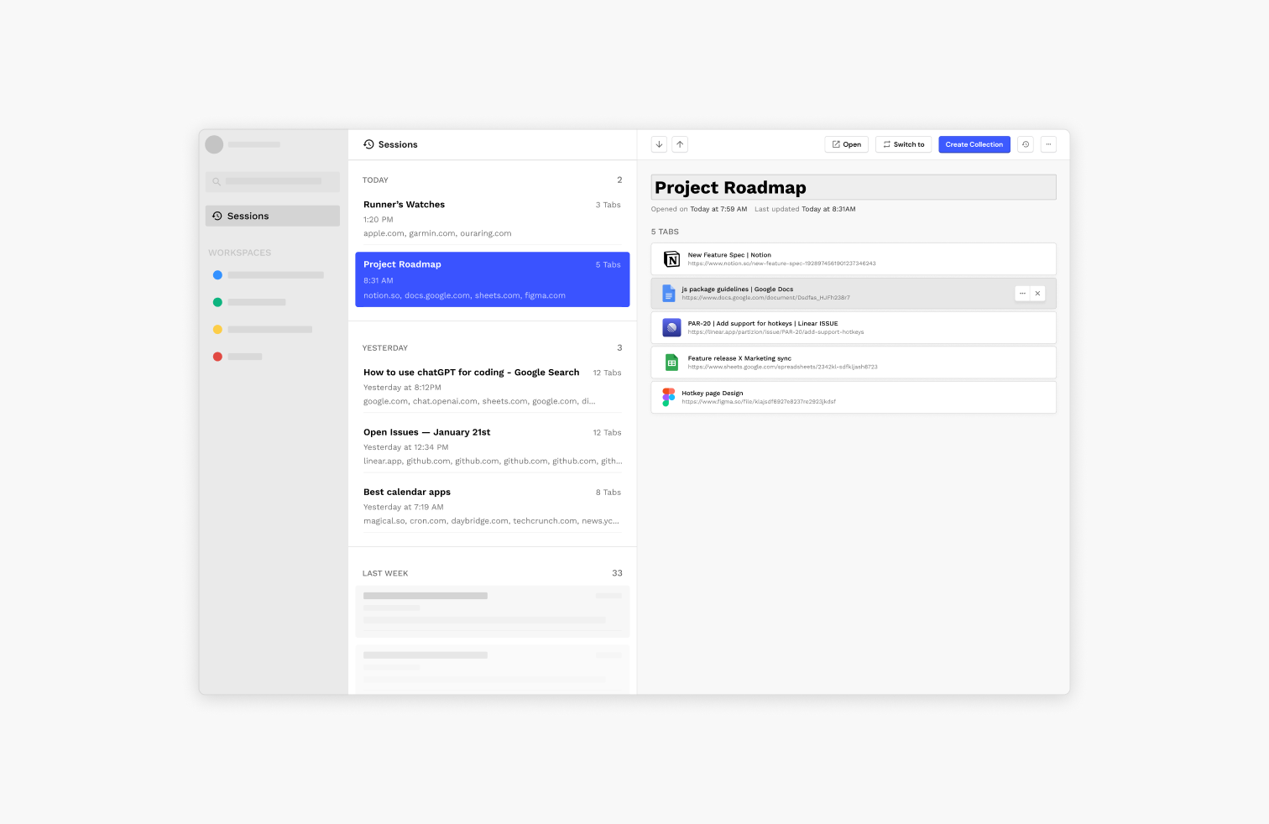Click Hotkey page Design title
The width and height of the screenshot is (1269, 824).
[713, 393]
